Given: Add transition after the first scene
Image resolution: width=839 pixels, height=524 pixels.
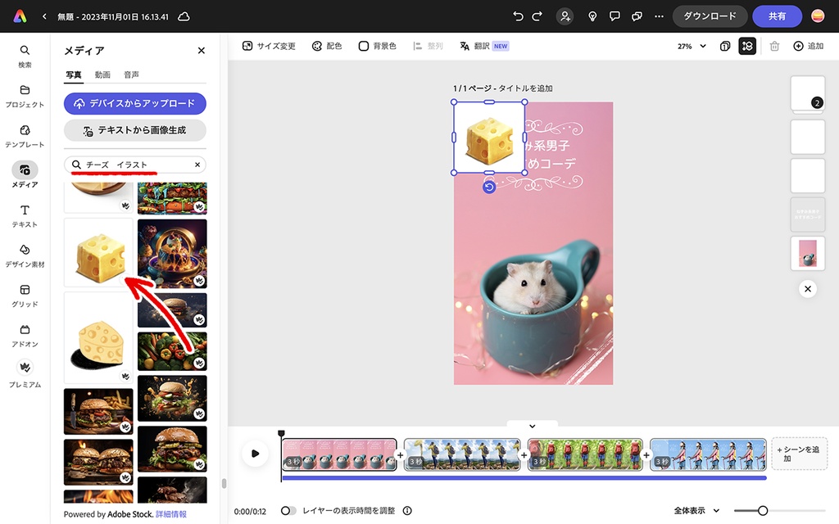Looking at the screenshot, I should coord(400,455).
